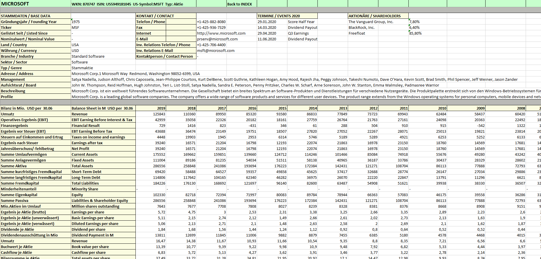Select the Branche / Industry label

(36, 56)
